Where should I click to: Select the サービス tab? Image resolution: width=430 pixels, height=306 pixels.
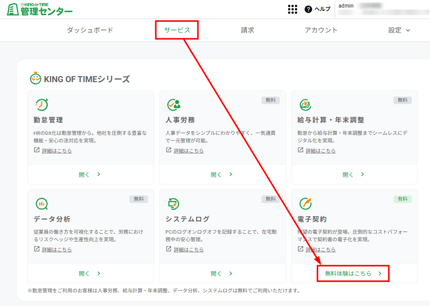coord(177,30)
